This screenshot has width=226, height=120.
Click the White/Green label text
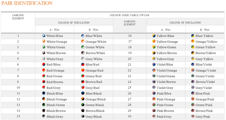click(x=56, y=47)
